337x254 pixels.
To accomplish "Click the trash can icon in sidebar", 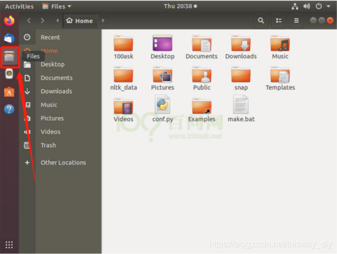I will [27, 146].
